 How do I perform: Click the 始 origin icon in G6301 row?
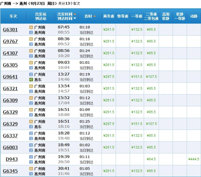[x=31, y=27]
